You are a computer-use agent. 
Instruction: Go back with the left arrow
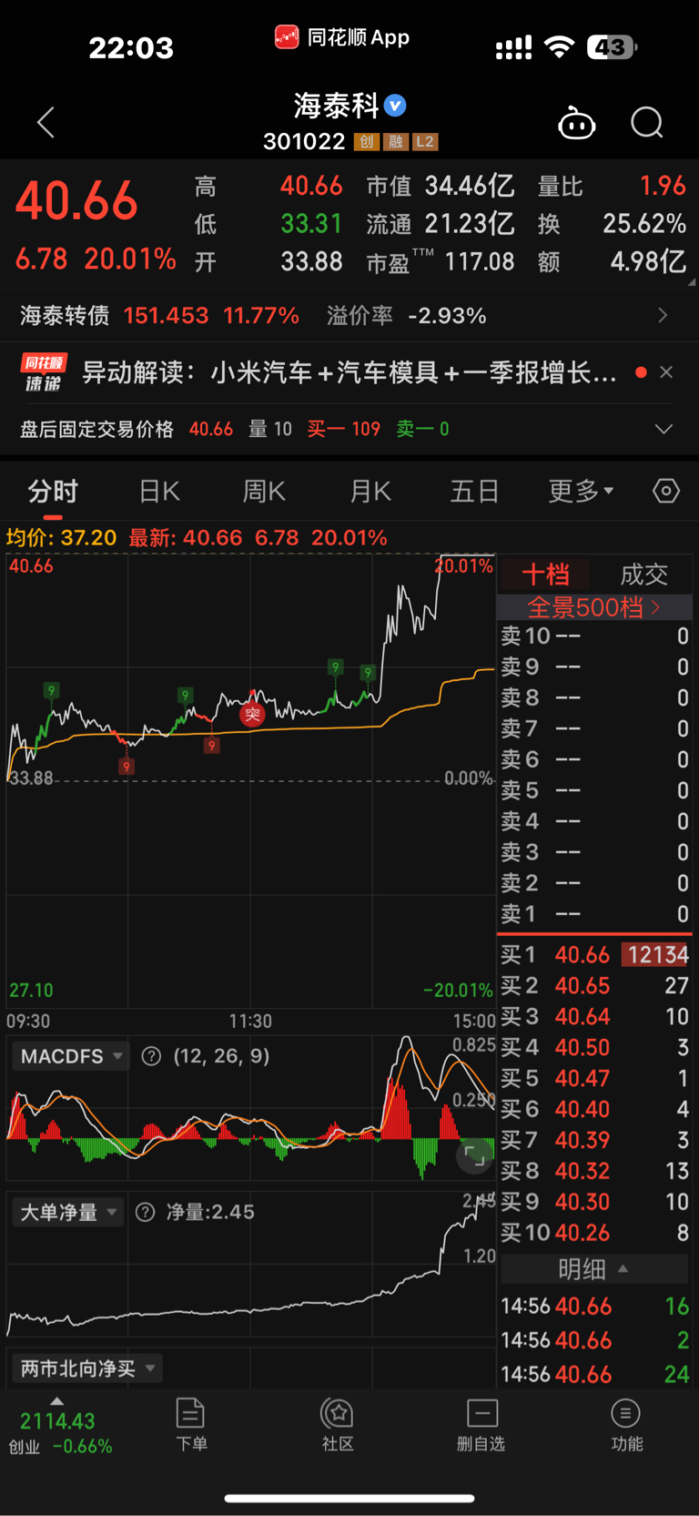tap(46, 123)
